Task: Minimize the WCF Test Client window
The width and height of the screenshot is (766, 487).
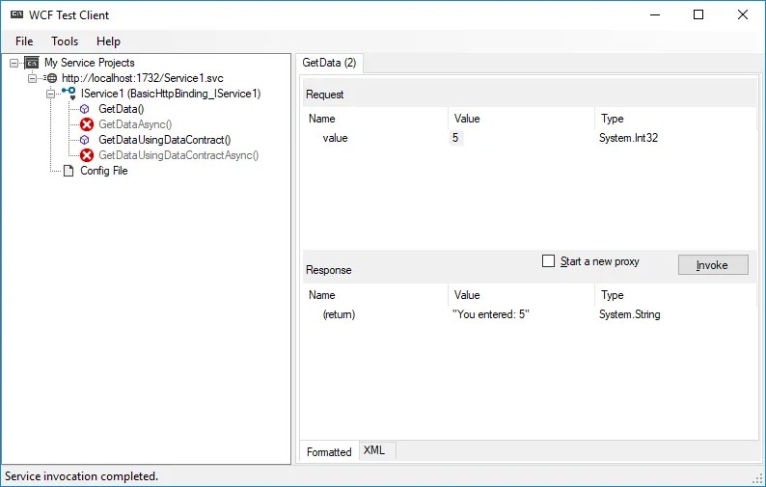Action: 655,14
